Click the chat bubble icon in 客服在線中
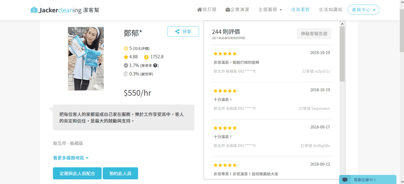404x184 pixels. [x=345, y=180]
